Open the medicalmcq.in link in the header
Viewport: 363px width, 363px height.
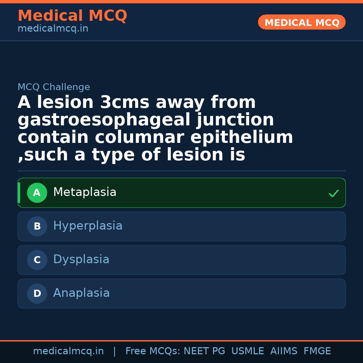(x=53, y=28)
